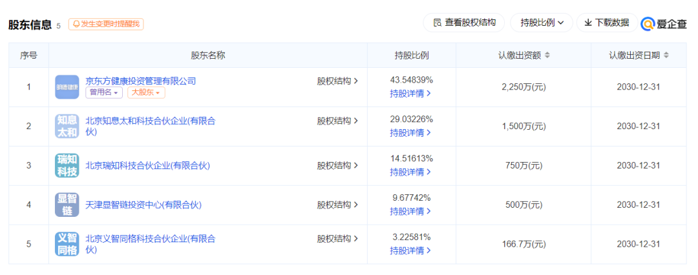View 持股详情 under 9.67742%
This screenshot has width=698, height=275.
tap(410, 211)
